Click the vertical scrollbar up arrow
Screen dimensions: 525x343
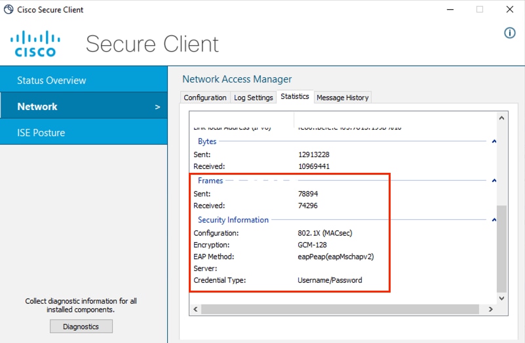point(501,118)
